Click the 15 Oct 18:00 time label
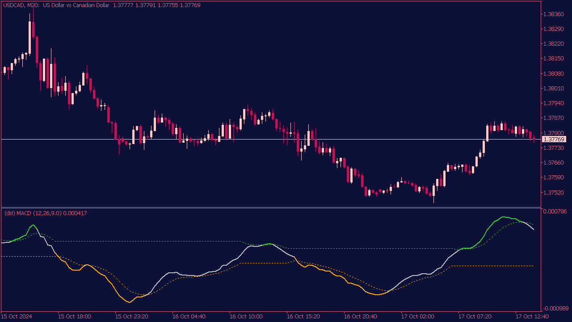The image size is (572, 322). tap(75, 317)
